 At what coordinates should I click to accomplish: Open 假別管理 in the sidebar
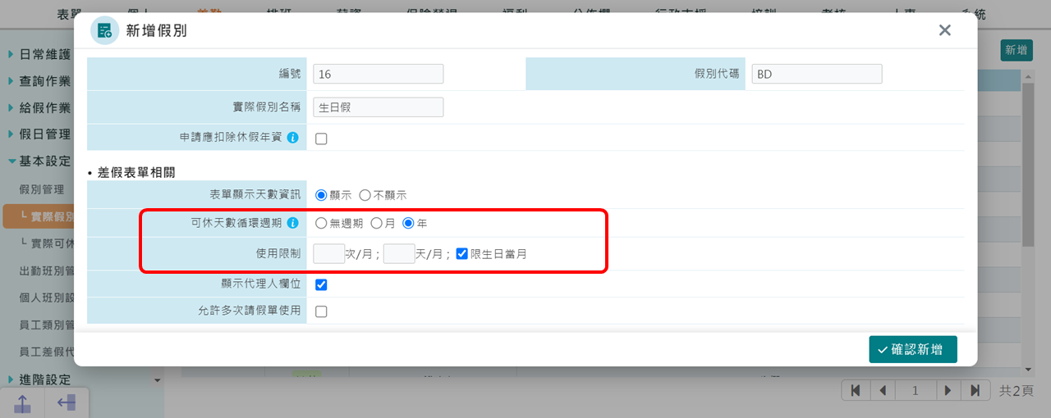pyautogui.click(x=42, y=189)
